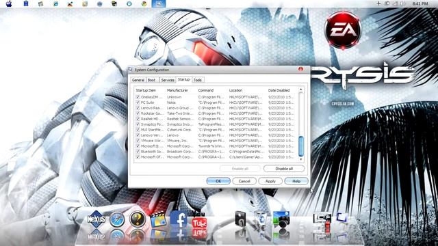The width and height of the screenshot is (438, 246).
Task: Sort by Date Disabled column header
Action: [279, 90]
